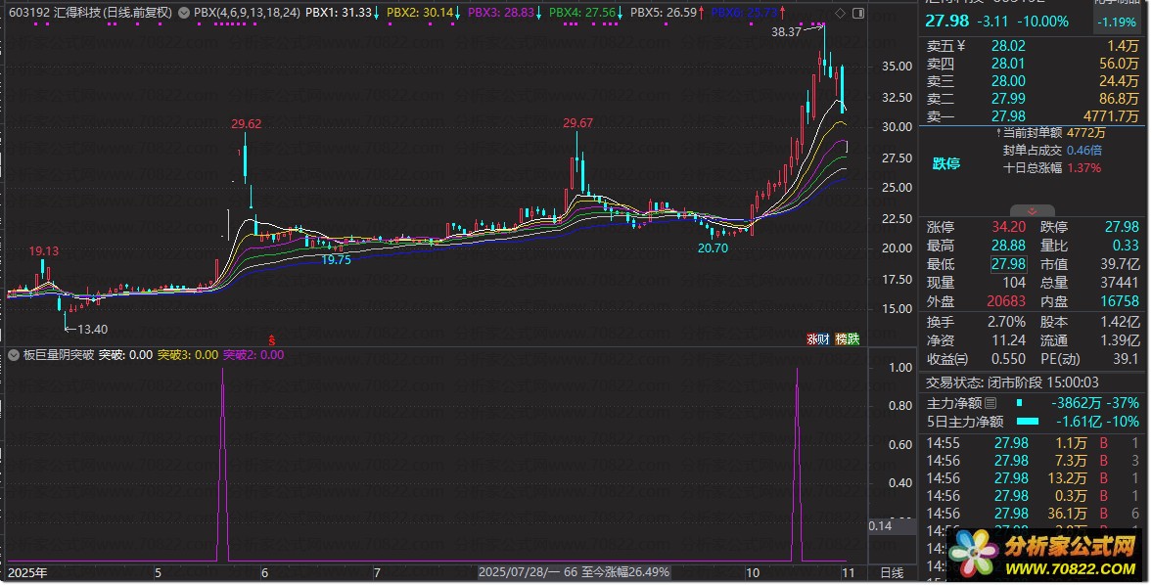Click the 突破2: 0.00 indicator value
1152x585 pixels.
coord(253,355)
